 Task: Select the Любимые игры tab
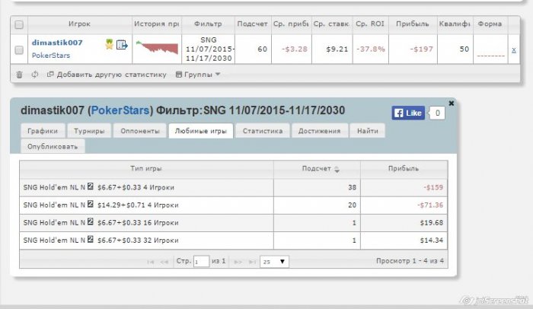point(200,131)
